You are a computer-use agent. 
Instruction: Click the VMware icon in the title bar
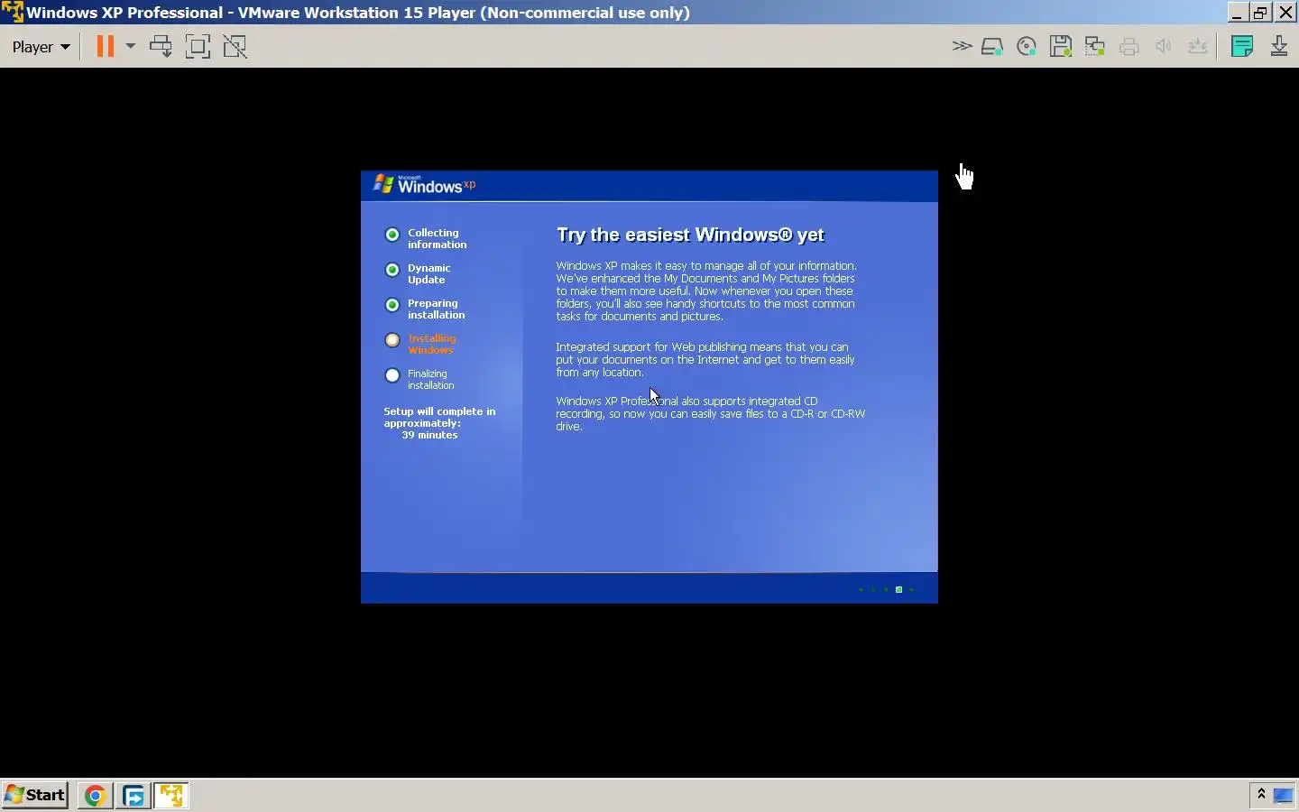pyautogui.click(x=13, y=12)
